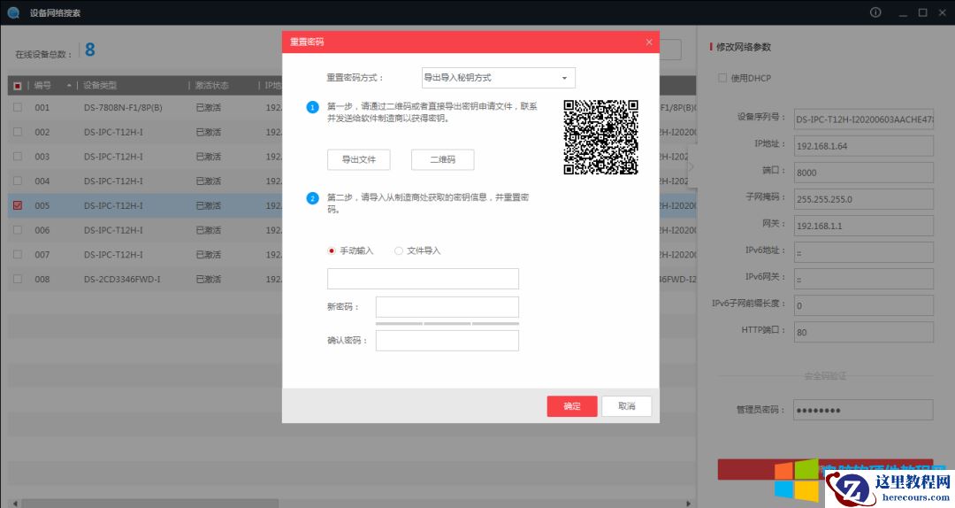The width and height of the screenshot is (955, 508).
Task: Close the device search main window
Action: click(x=943, y=12)
